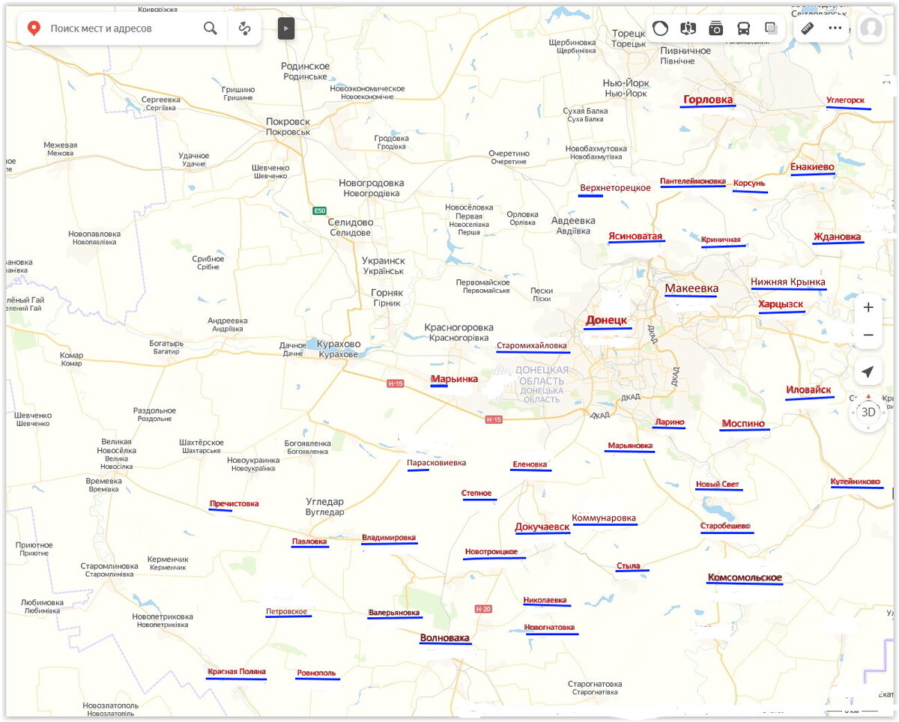Click the Ясиноватая label
899x722 pixels.
point(635,236)
